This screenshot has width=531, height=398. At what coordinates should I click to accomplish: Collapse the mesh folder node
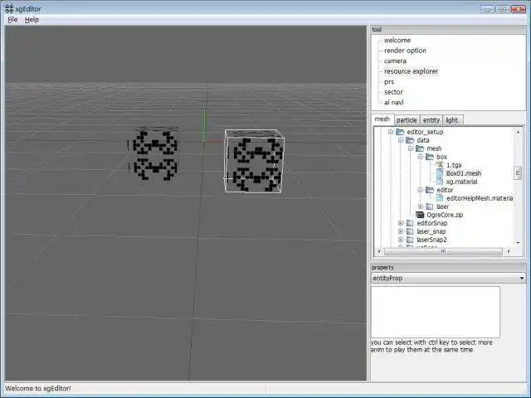(411, 148)
